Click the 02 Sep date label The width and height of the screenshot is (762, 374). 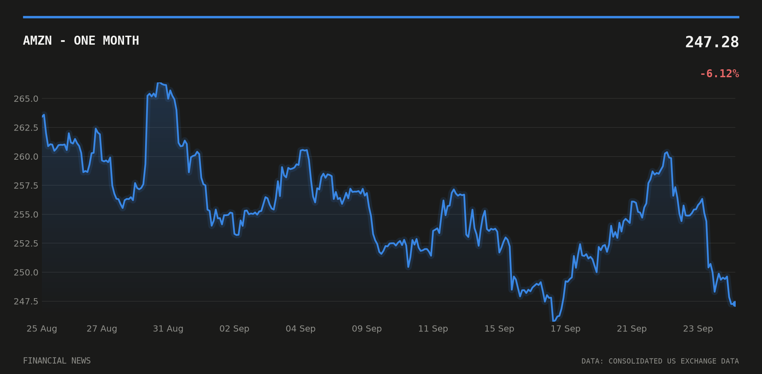point(234,329)
